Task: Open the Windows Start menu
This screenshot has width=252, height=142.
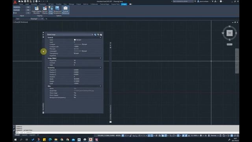Action: pyautogui.click(x=15, y=140)
